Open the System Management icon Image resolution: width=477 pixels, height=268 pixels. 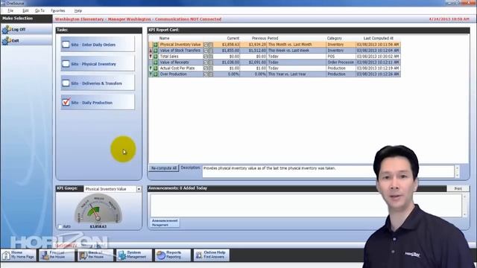point(122,255)
